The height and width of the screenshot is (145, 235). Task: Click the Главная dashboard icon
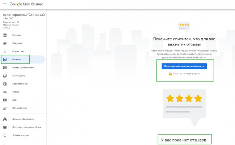[5, 35]
